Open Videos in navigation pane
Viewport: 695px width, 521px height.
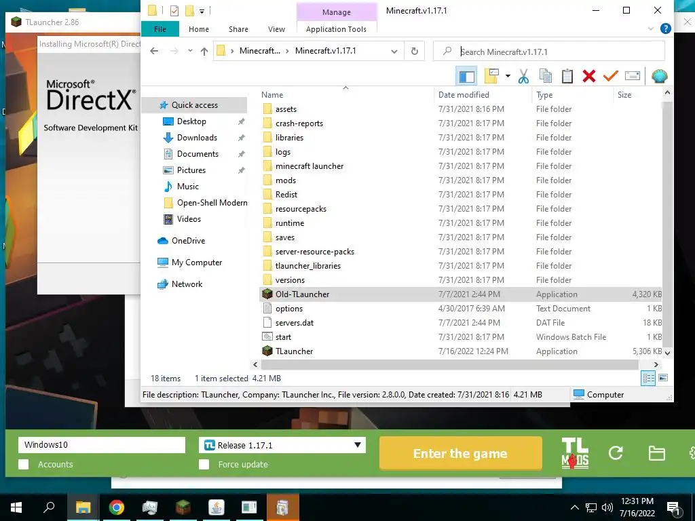click(x=189, y=219)
